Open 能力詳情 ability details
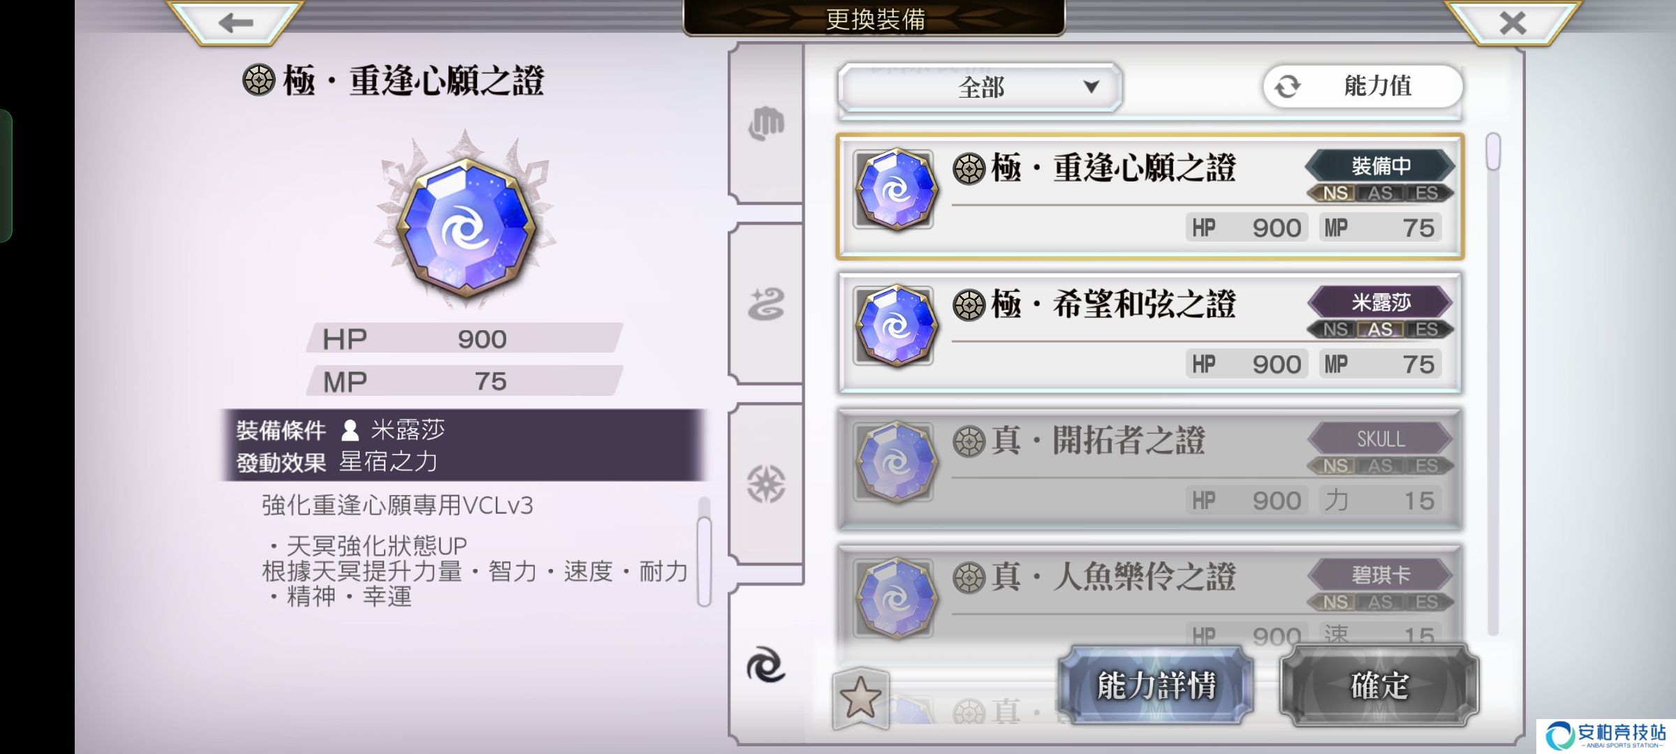Viewport: 1676px width, 754px height. 1156,685
